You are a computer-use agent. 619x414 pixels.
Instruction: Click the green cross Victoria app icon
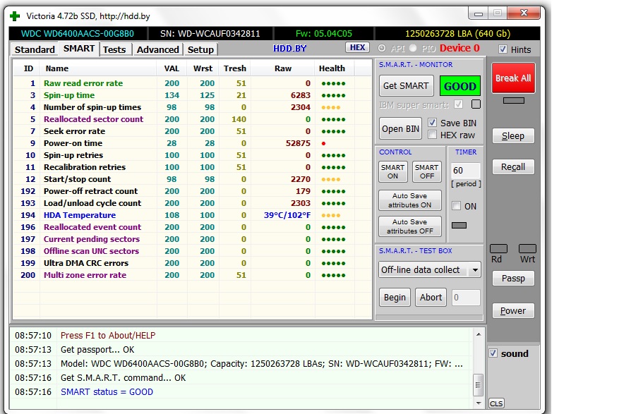coord(15,16)
